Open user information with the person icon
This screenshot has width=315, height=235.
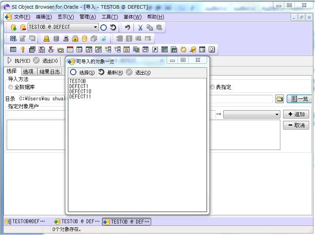click(x=46, y=38)
